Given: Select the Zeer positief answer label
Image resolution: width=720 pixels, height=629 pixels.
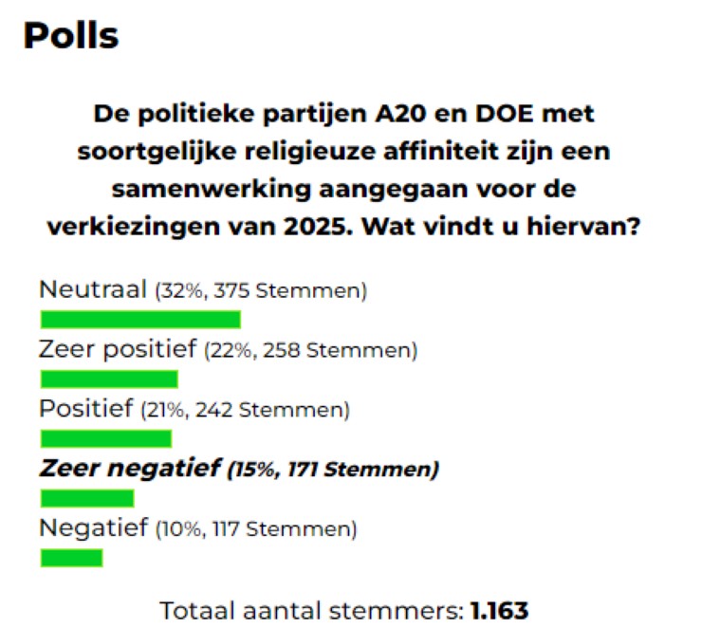Looking at the screenshot, I should 119,349.
